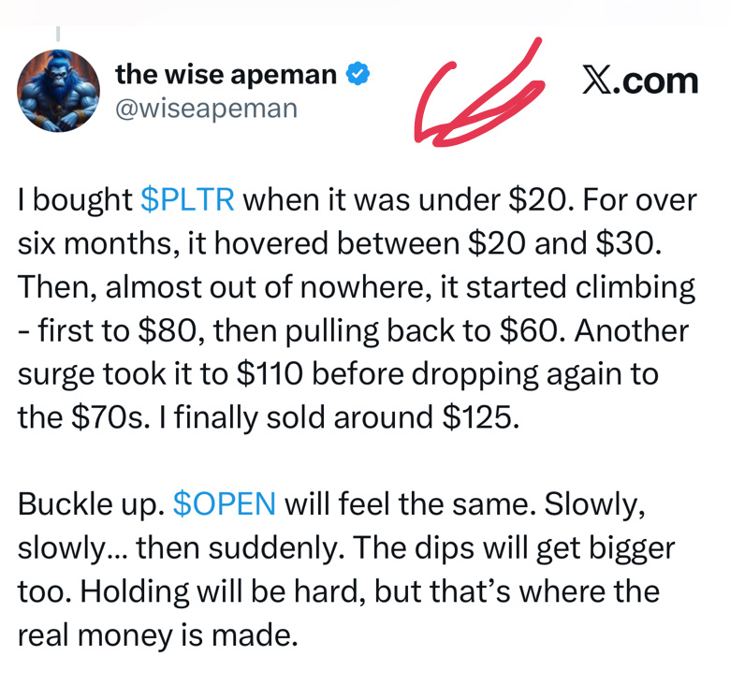
Task: Open the $PLTR cashtag link
Action: point(187,200)
